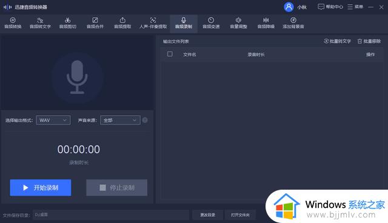The width and height of the screenshot is (388, 223).
Task: Click the 文件名 column header
Action: point(190,55)
